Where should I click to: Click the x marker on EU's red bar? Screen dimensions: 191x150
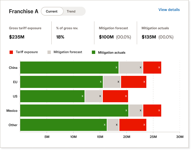pos(144,82)
